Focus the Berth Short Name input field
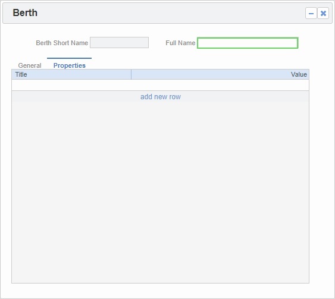Image resolution: width=335 pixels, height=299 pixels. coord(119,42)
